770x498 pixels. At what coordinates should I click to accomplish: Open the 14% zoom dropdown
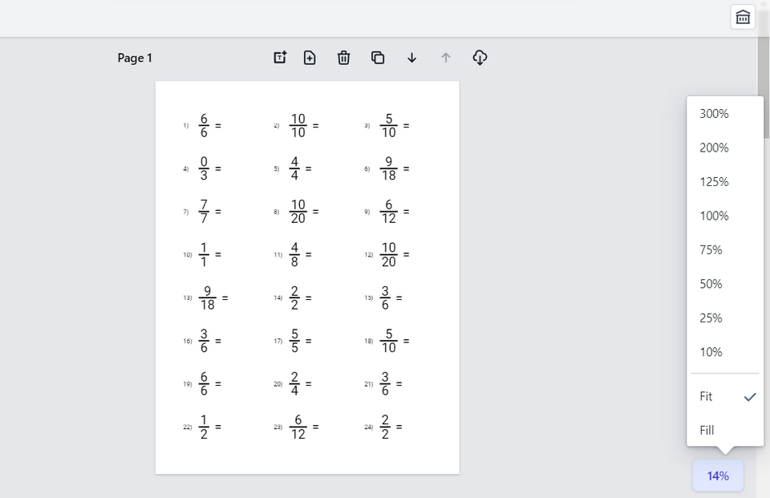click(x=716, y=476)
